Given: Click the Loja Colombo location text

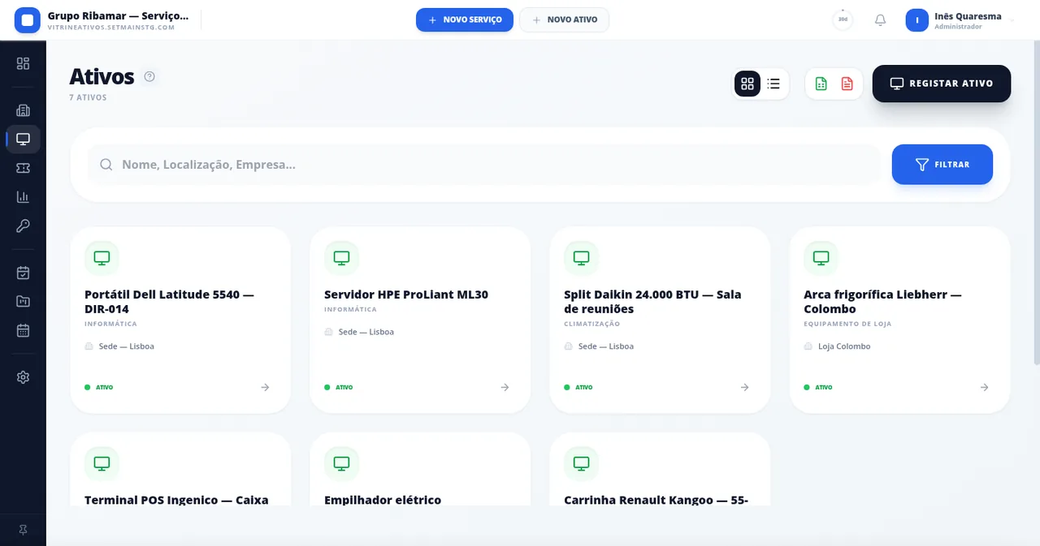Looking at the screenshot, I should point(844,346).
